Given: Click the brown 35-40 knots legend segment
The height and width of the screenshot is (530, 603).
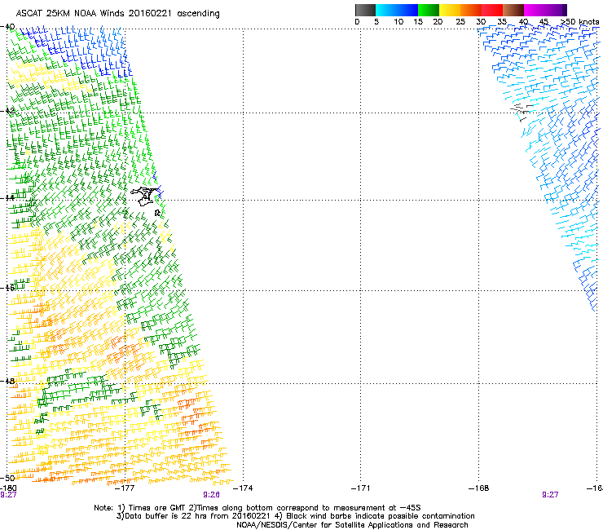Looking at the screenshot, I should coord(513,10).
